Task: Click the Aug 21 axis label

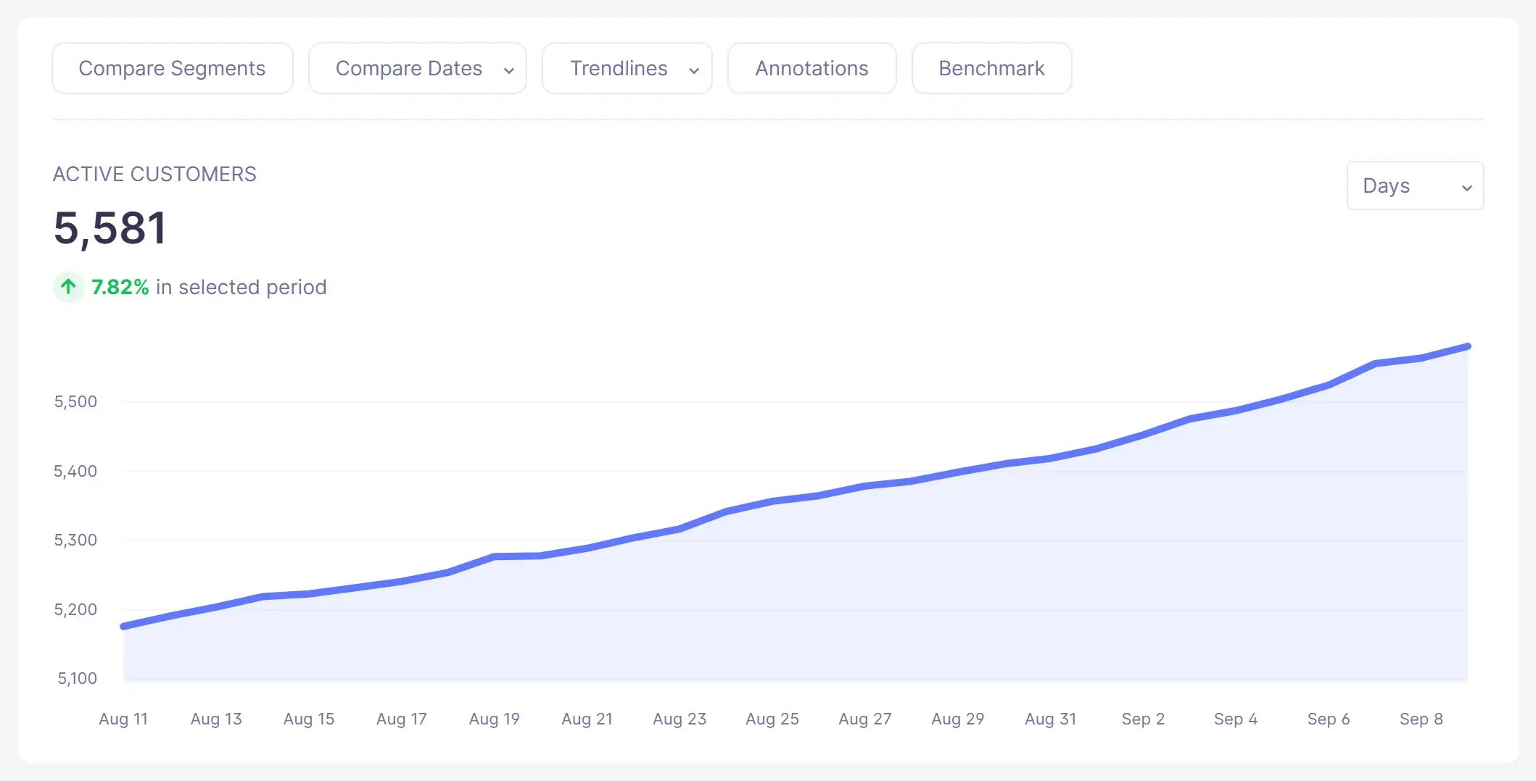Action: 587,719
